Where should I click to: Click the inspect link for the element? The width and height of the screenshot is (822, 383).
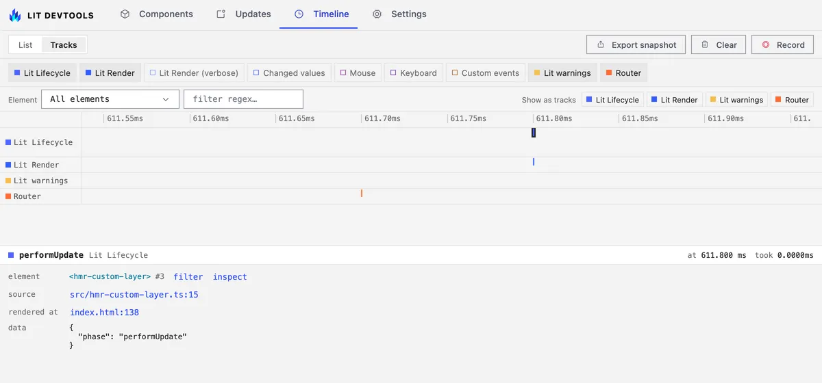229,277
